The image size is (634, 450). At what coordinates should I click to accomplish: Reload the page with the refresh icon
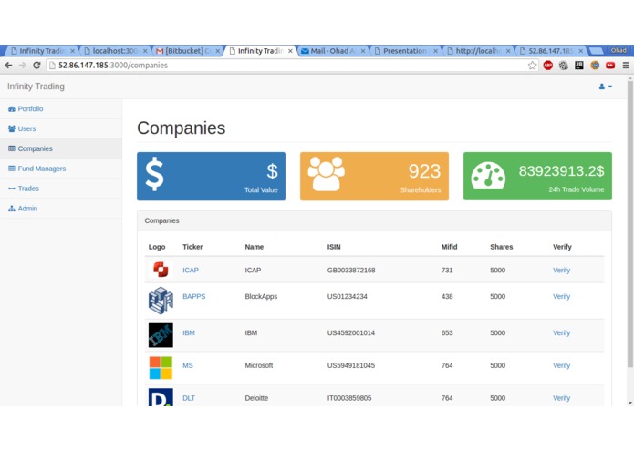(36, 65)
